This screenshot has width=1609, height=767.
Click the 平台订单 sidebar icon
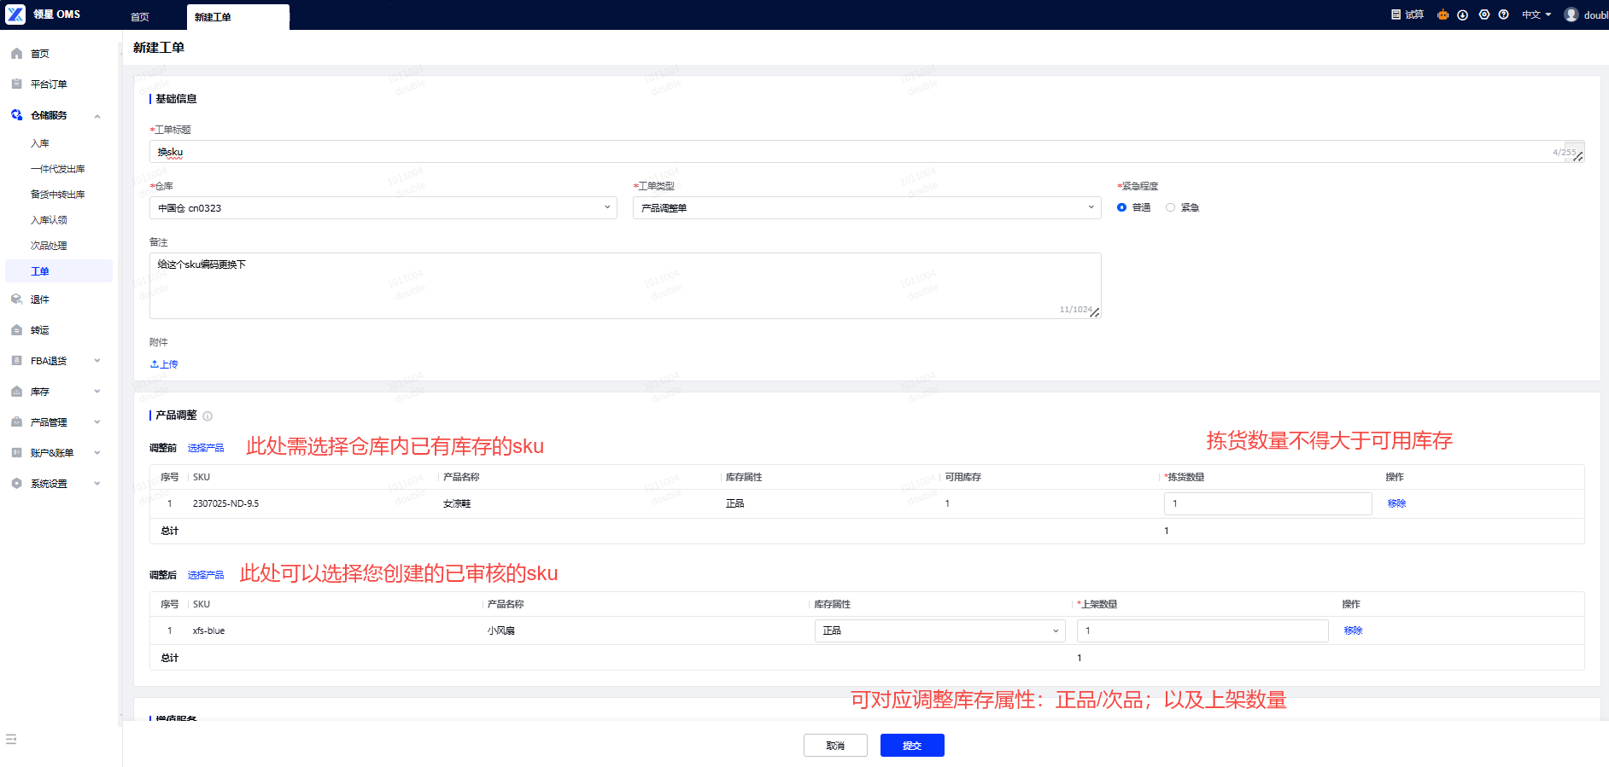point(16,84)
